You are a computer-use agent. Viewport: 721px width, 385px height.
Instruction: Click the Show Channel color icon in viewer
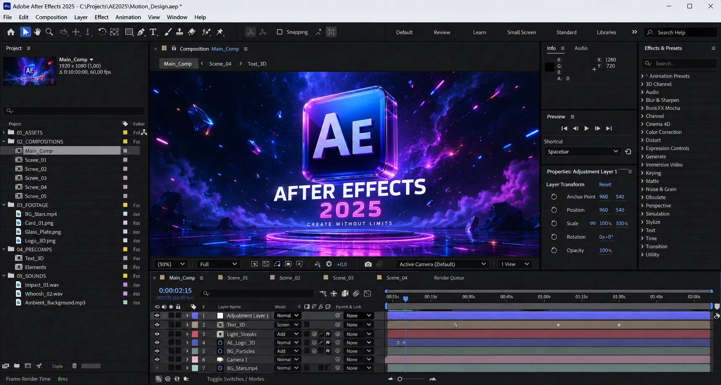click(317, 264)
